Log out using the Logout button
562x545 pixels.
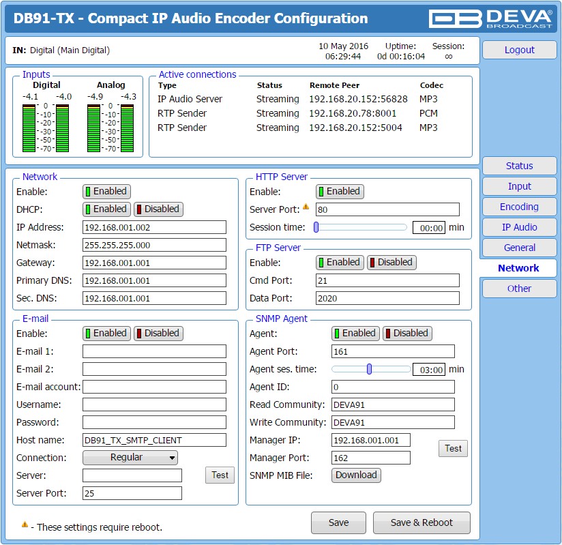point(519,50)
